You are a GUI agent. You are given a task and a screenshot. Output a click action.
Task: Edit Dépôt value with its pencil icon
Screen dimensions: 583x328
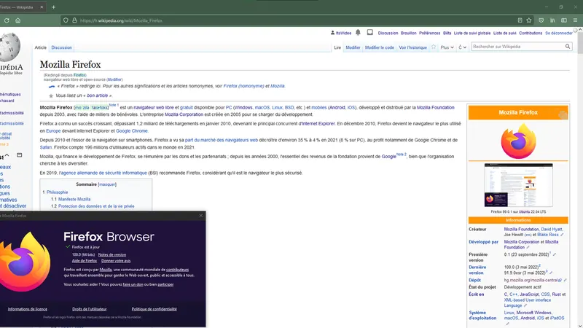[566, 280]
